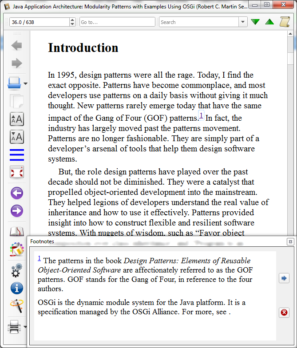Close footnotes with red X button
This screenshot has height=348, width=297.
[x=284, y=312]
